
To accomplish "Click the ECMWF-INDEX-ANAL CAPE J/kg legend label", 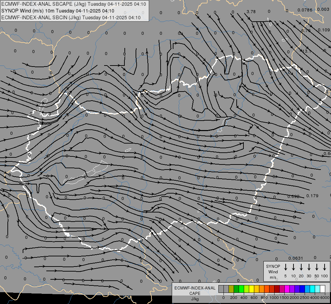I will click(x=195, y=293).
